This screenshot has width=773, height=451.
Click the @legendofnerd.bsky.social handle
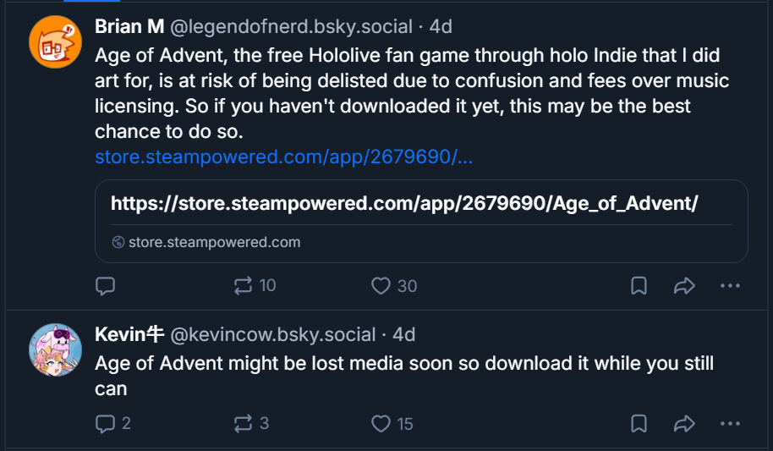292,27
